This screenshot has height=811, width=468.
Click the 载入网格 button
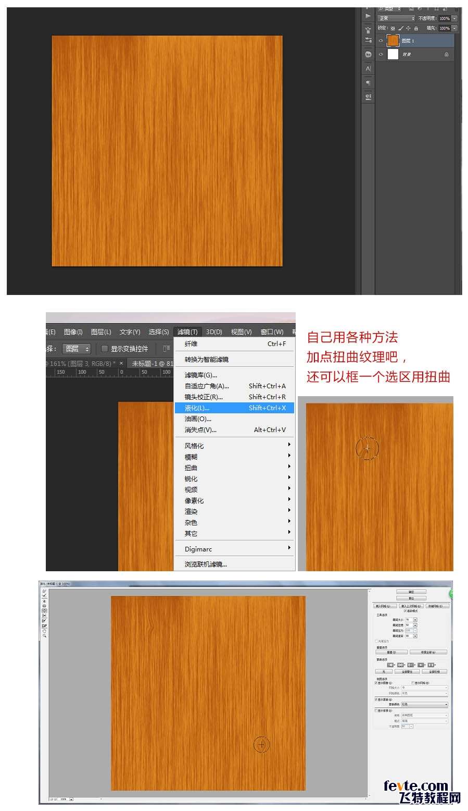[x=385, y=606]
